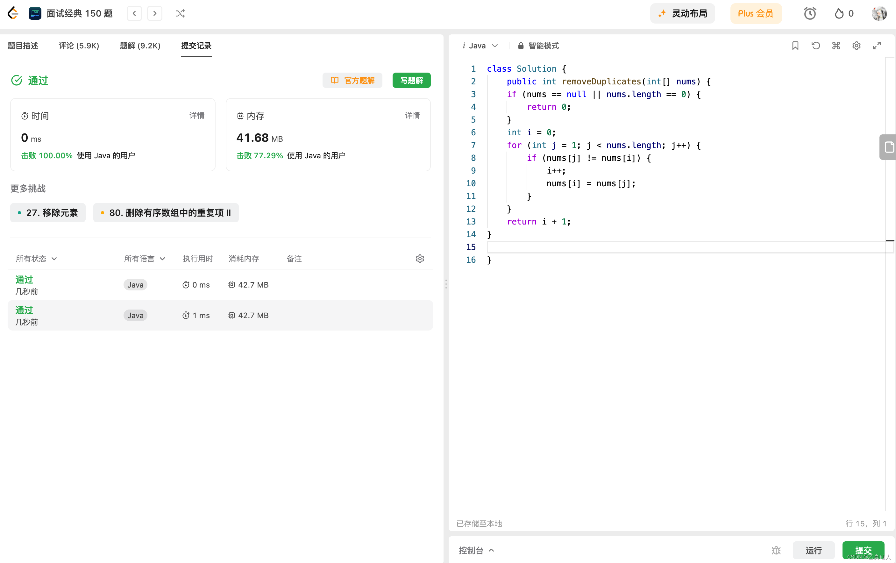Open editor shortcuts command icon
The image size is (896, 563).
836,46
